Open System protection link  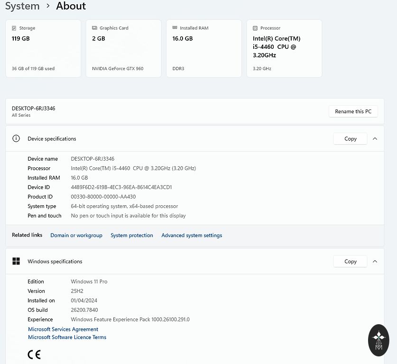132,236
